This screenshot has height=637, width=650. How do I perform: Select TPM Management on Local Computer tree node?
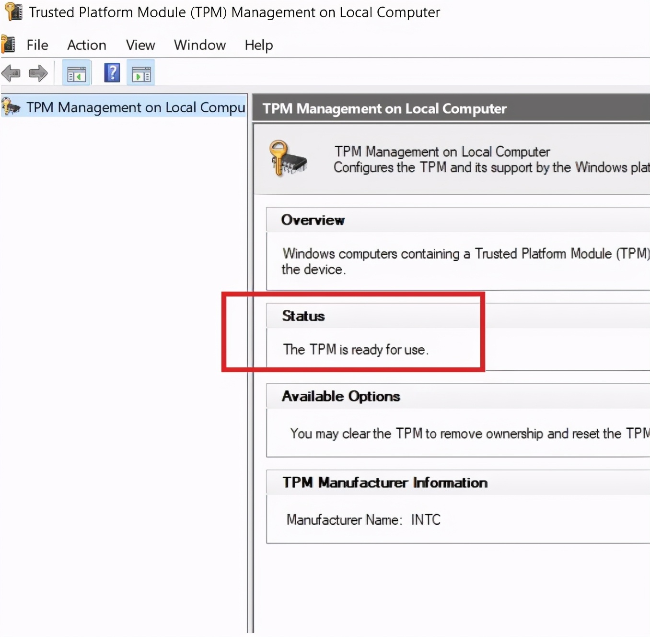pos(124,106)
